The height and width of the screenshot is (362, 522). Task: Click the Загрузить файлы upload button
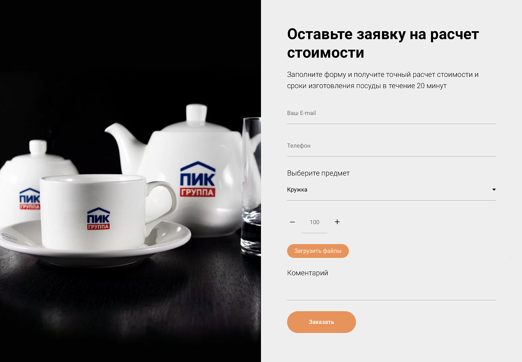(318, 251)
